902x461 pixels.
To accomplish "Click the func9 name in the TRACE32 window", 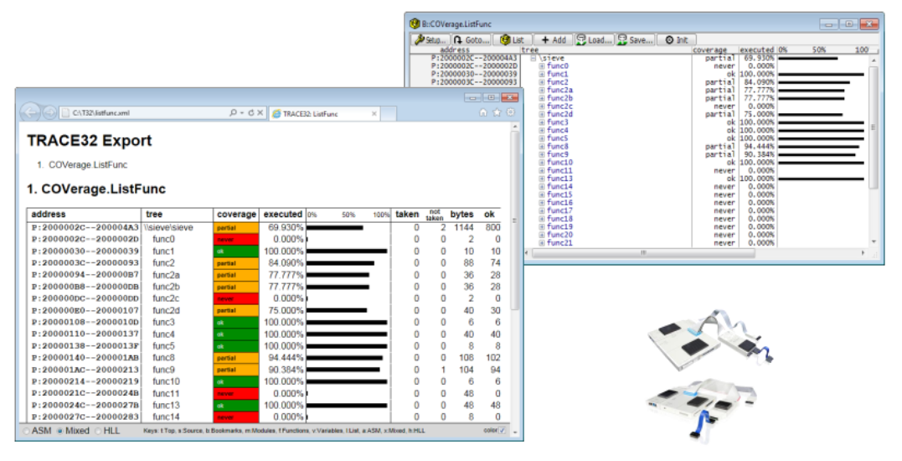I will coord(558,155).
